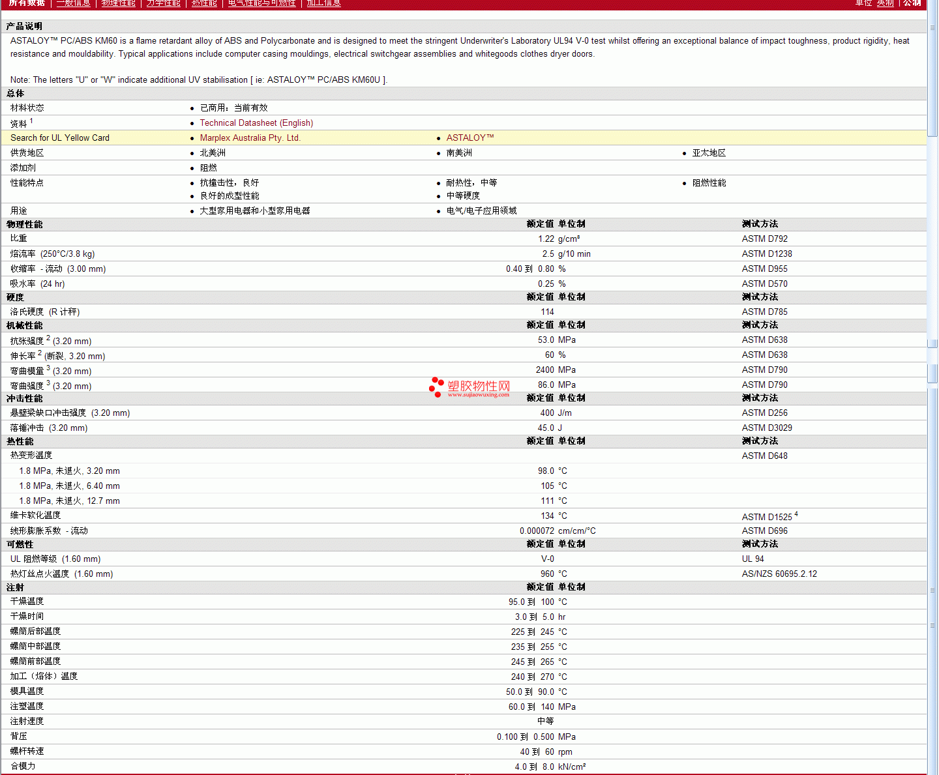Click the 热变形温度 row label
Image resolution: width=939 pixels, height=775 pixels.
coord(31,455)
